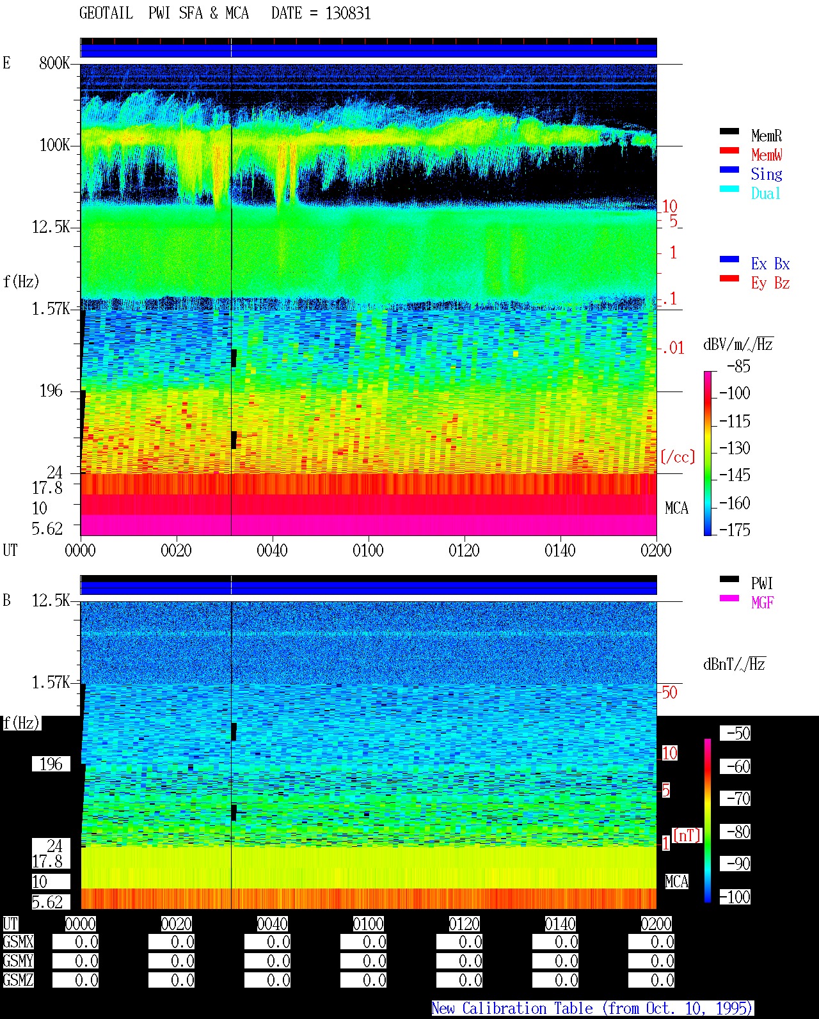Image resolution: width=819 pixels, height=1019 pixels.
Task: Click the E spectrogram 0120 time label
Action: [464, 550]
